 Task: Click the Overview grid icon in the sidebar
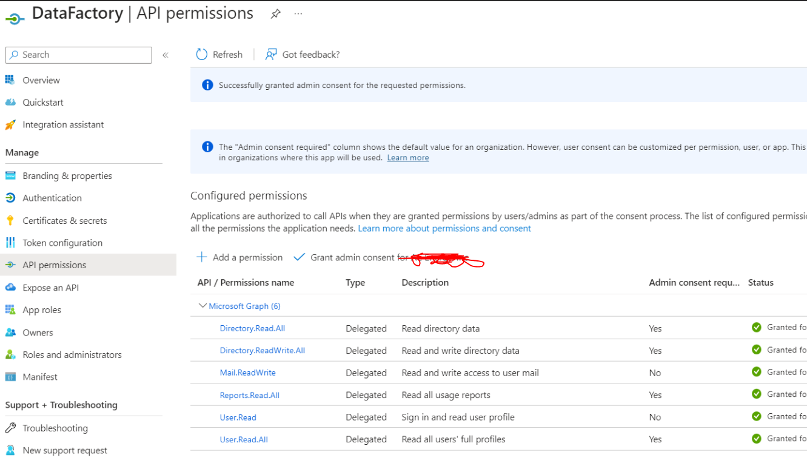click(10, 80)
